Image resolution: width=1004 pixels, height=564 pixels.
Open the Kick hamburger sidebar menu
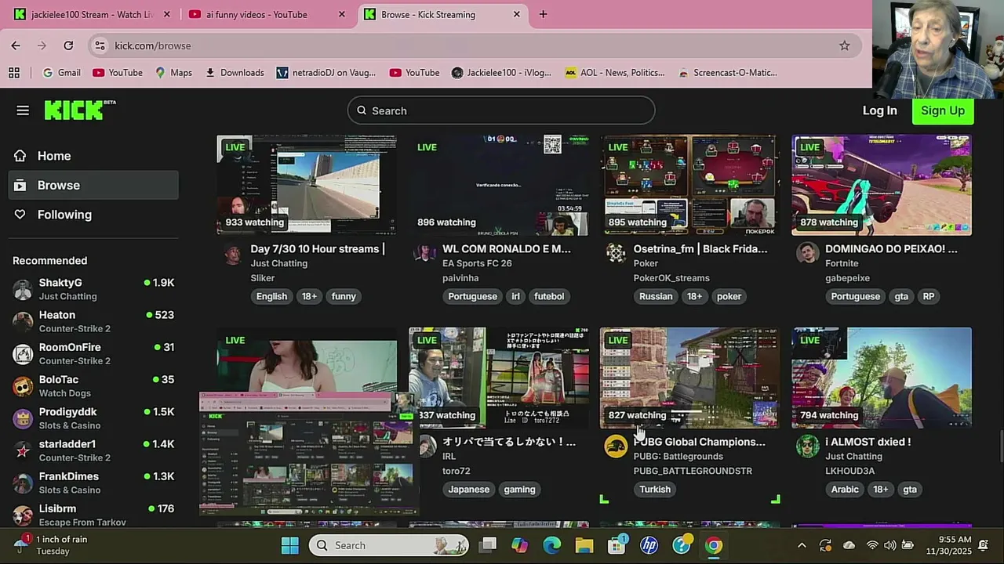[23, 110]
